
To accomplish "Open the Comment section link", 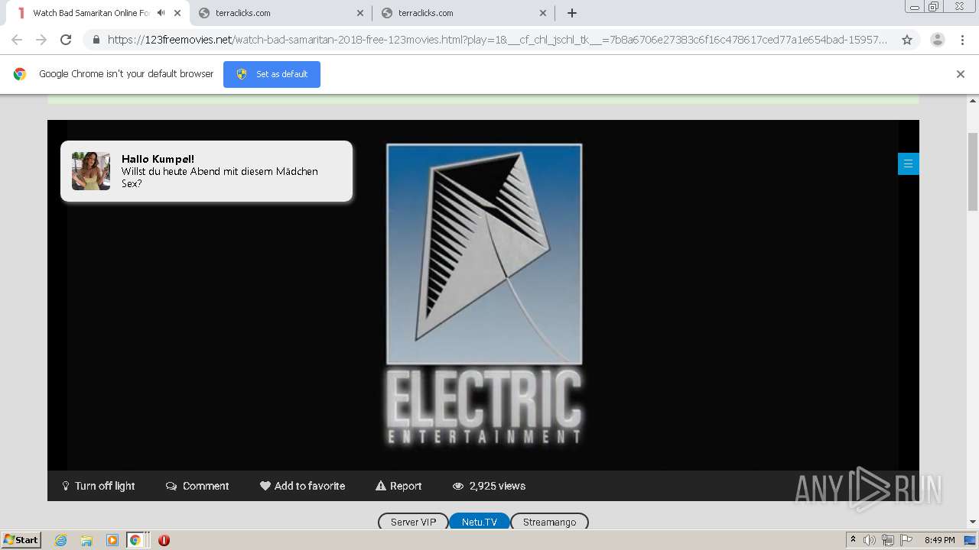I will pos(197,486).
